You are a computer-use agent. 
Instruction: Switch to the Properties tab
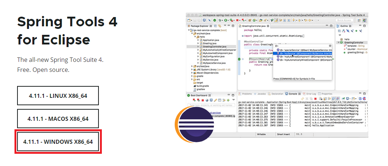tap(325, 94)
